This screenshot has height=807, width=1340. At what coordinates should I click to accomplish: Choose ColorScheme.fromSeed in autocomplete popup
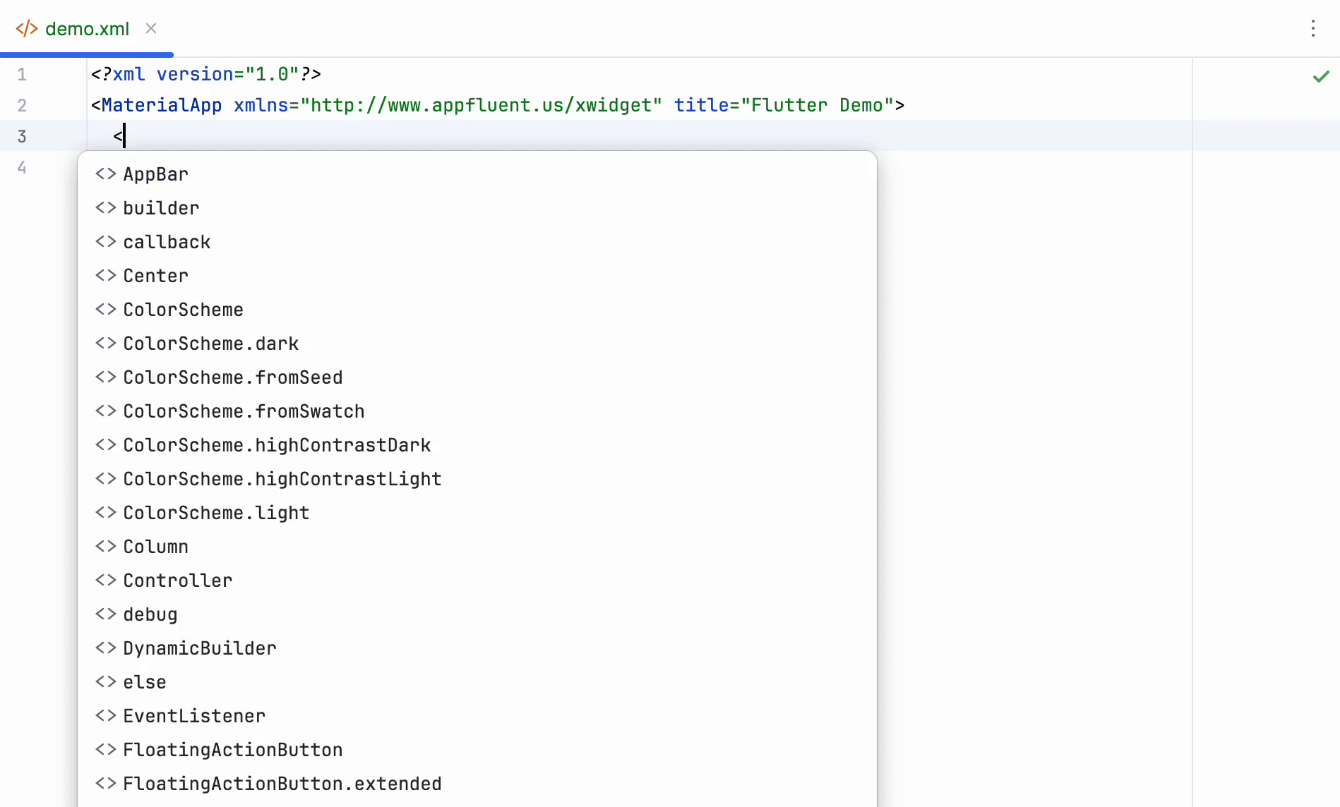click(x=232, y=377)
